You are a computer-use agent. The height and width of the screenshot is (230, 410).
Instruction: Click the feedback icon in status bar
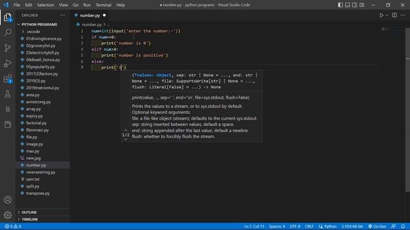pyautogui.click(x=393, y=226)
